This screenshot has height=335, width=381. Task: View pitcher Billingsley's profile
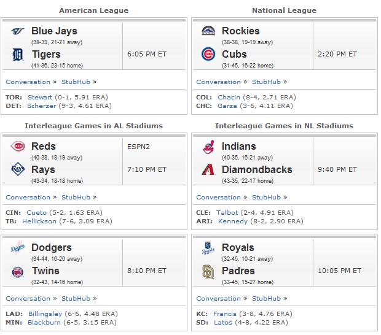coord(45,314)
